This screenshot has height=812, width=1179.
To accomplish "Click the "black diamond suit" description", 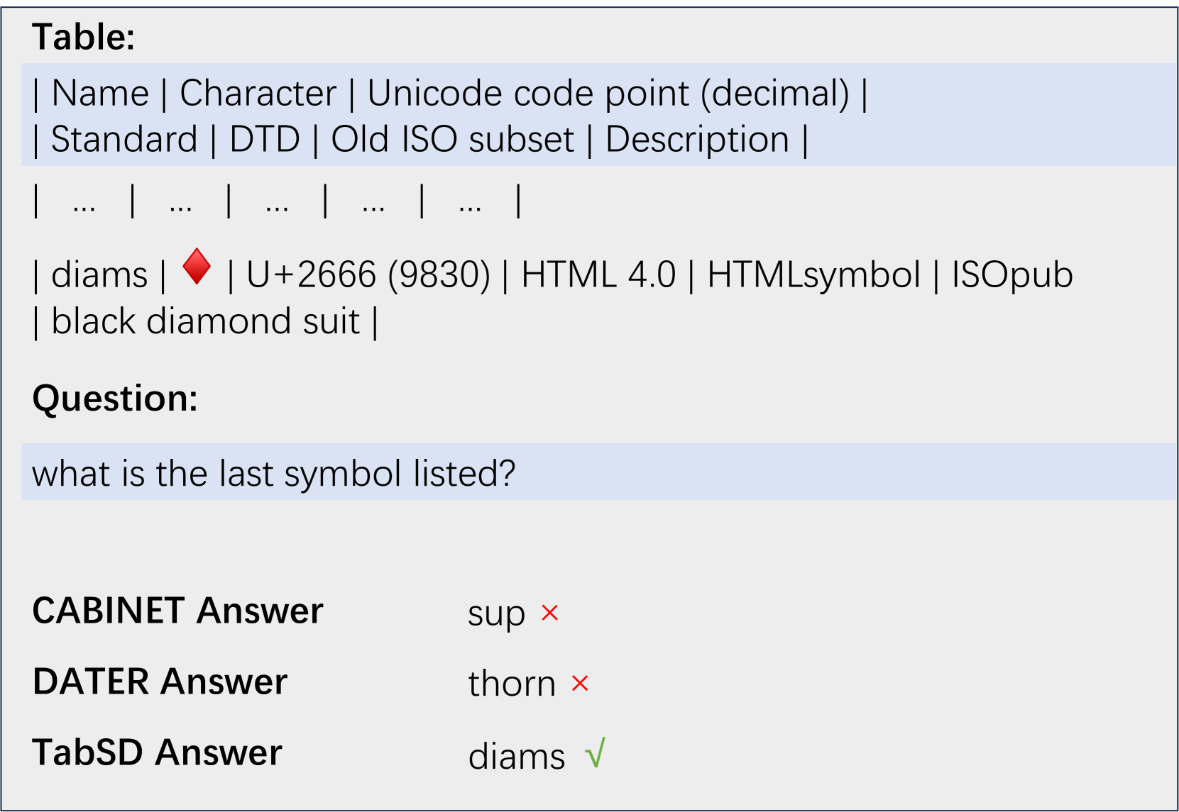I will (x=206, y=321).
